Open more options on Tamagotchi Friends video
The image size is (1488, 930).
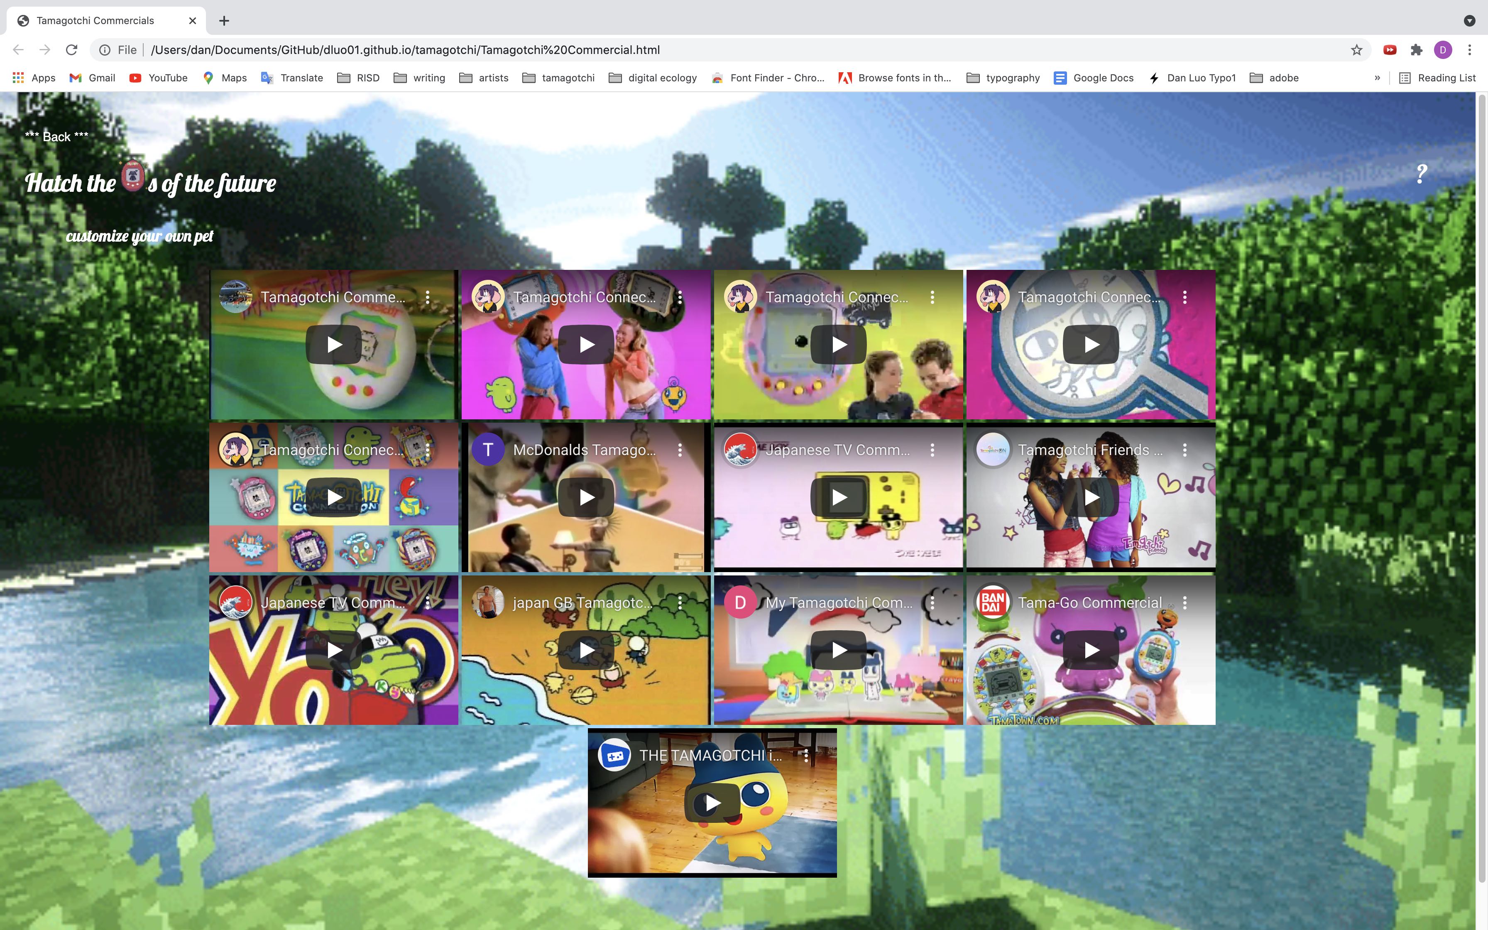click(x=1185, y=450)
